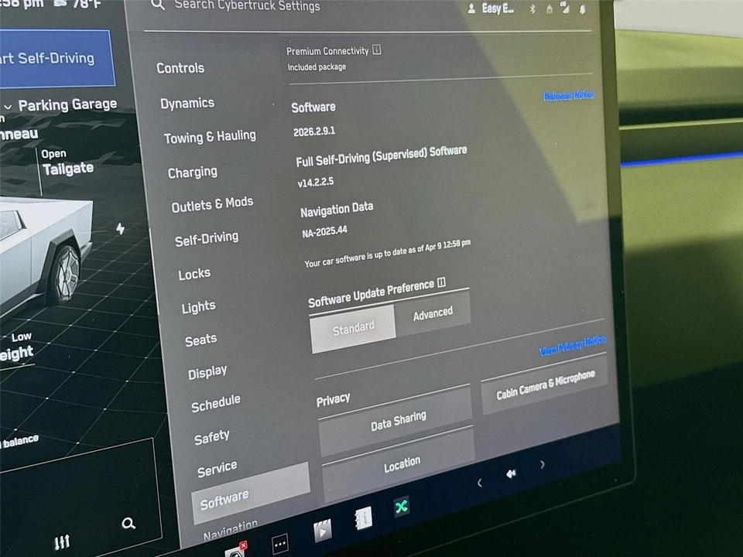Open the Locks settings category
This screenshot has width=743, height=557.
click(x=194, y=274)
